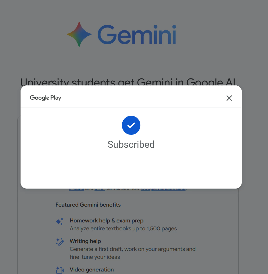Click the Homework help sparkle icon
268x274 pixels.
coord(60,221)
